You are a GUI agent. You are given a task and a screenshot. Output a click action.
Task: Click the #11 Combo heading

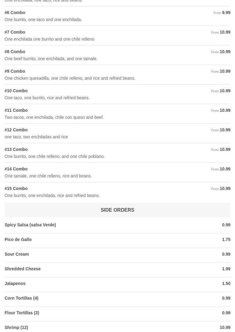coord(16,111)
